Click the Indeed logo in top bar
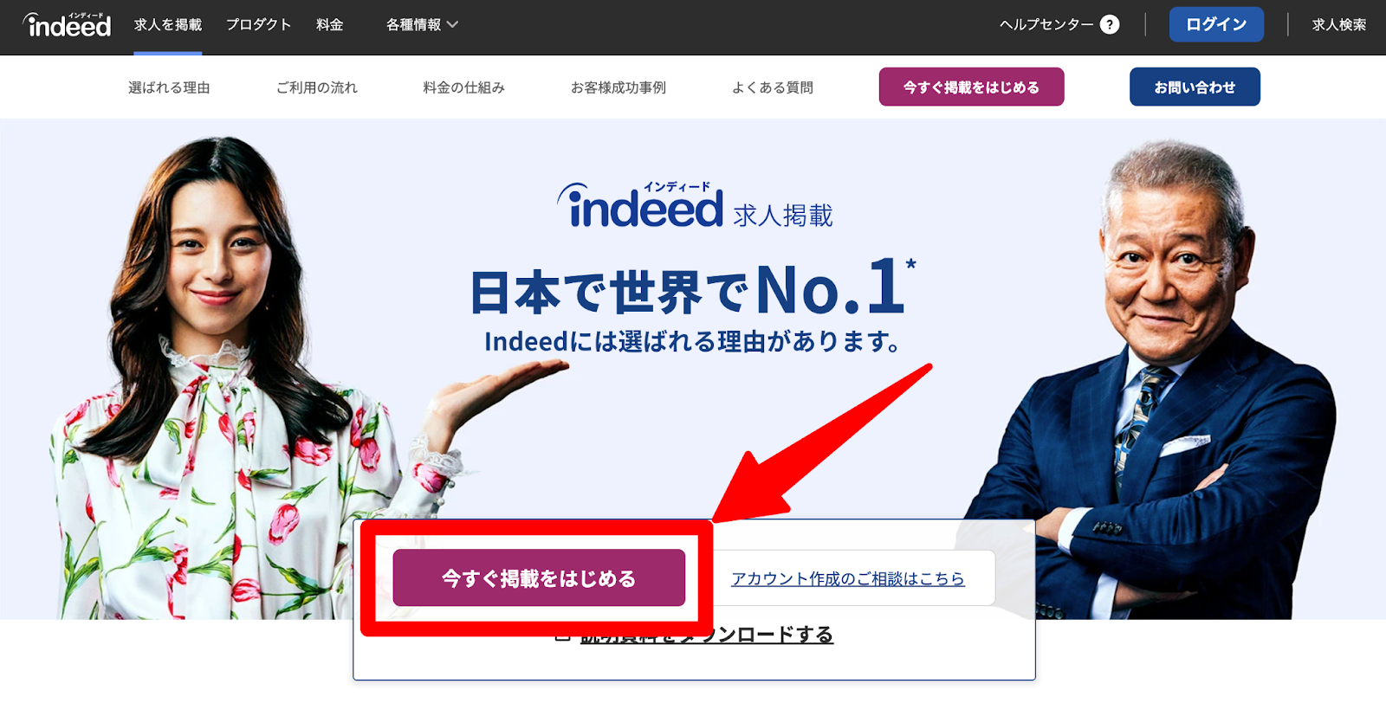The height and width of the screenshot is (716, 1386). [67, 25]
